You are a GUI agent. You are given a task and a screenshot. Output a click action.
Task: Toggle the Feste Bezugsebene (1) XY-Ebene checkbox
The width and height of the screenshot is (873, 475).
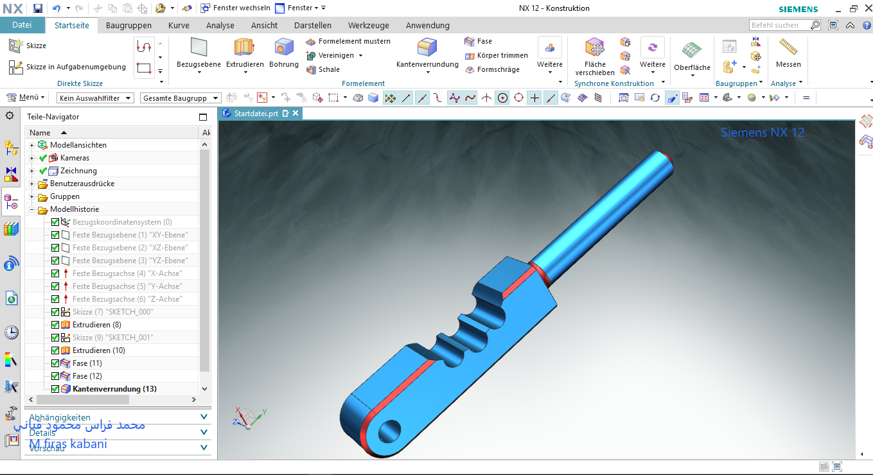click(x=55, y=235)
